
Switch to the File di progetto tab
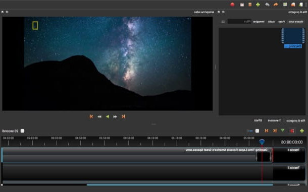coord(295,120)
